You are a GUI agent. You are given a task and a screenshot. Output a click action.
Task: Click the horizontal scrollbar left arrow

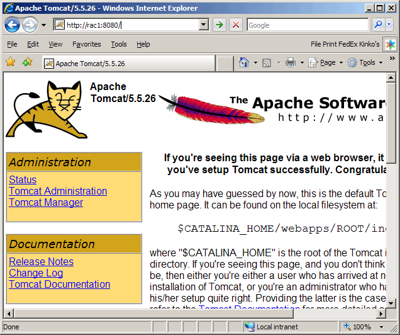click(x=9, y=314)
